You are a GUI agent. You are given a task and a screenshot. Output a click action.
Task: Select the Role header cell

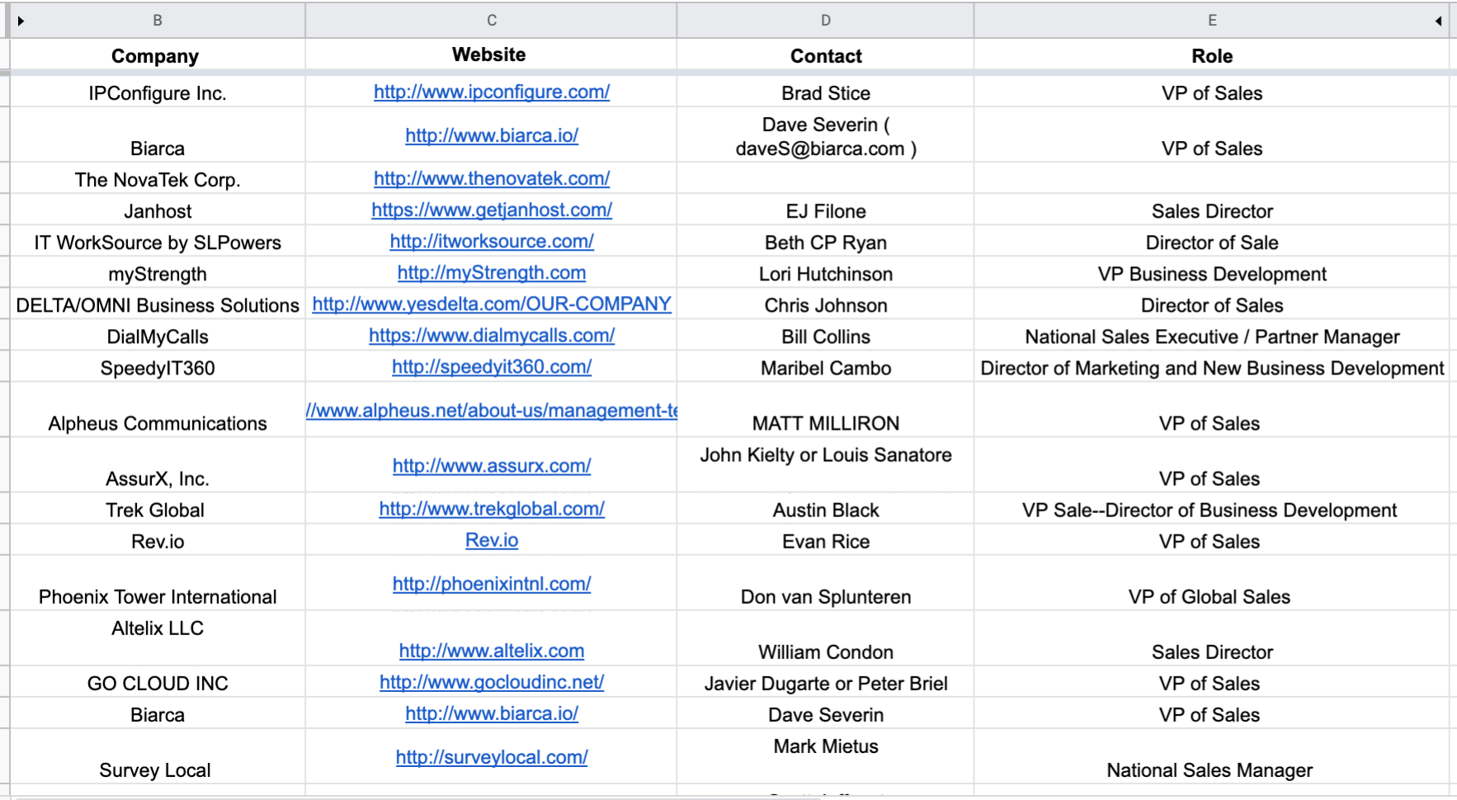pos(1212,55)
